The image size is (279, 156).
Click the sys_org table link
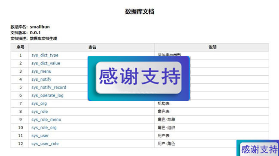pyautogui.click(x=39, y=103)
